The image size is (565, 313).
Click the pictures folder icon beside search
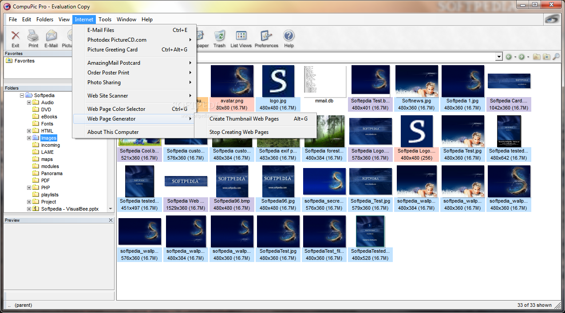point(546,57)
